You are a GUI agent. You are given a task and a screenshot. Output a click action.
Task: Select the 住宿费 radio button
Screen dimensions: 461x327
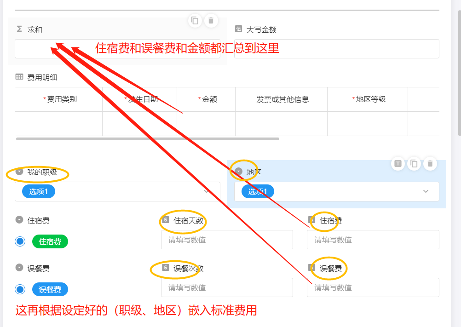click(20, 241)
